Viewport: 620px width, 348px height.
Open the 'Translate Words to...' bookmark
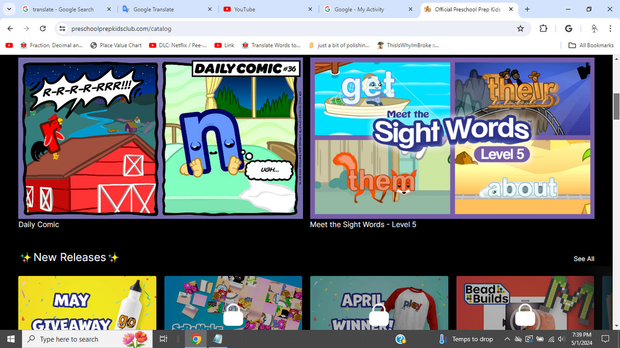[x=271, y=45]
